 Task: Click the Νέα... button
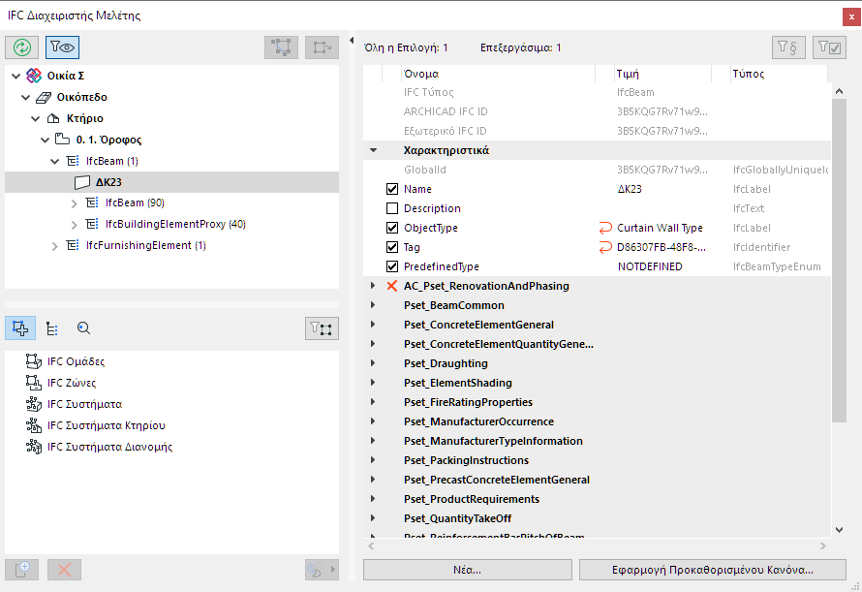(467, 570)
